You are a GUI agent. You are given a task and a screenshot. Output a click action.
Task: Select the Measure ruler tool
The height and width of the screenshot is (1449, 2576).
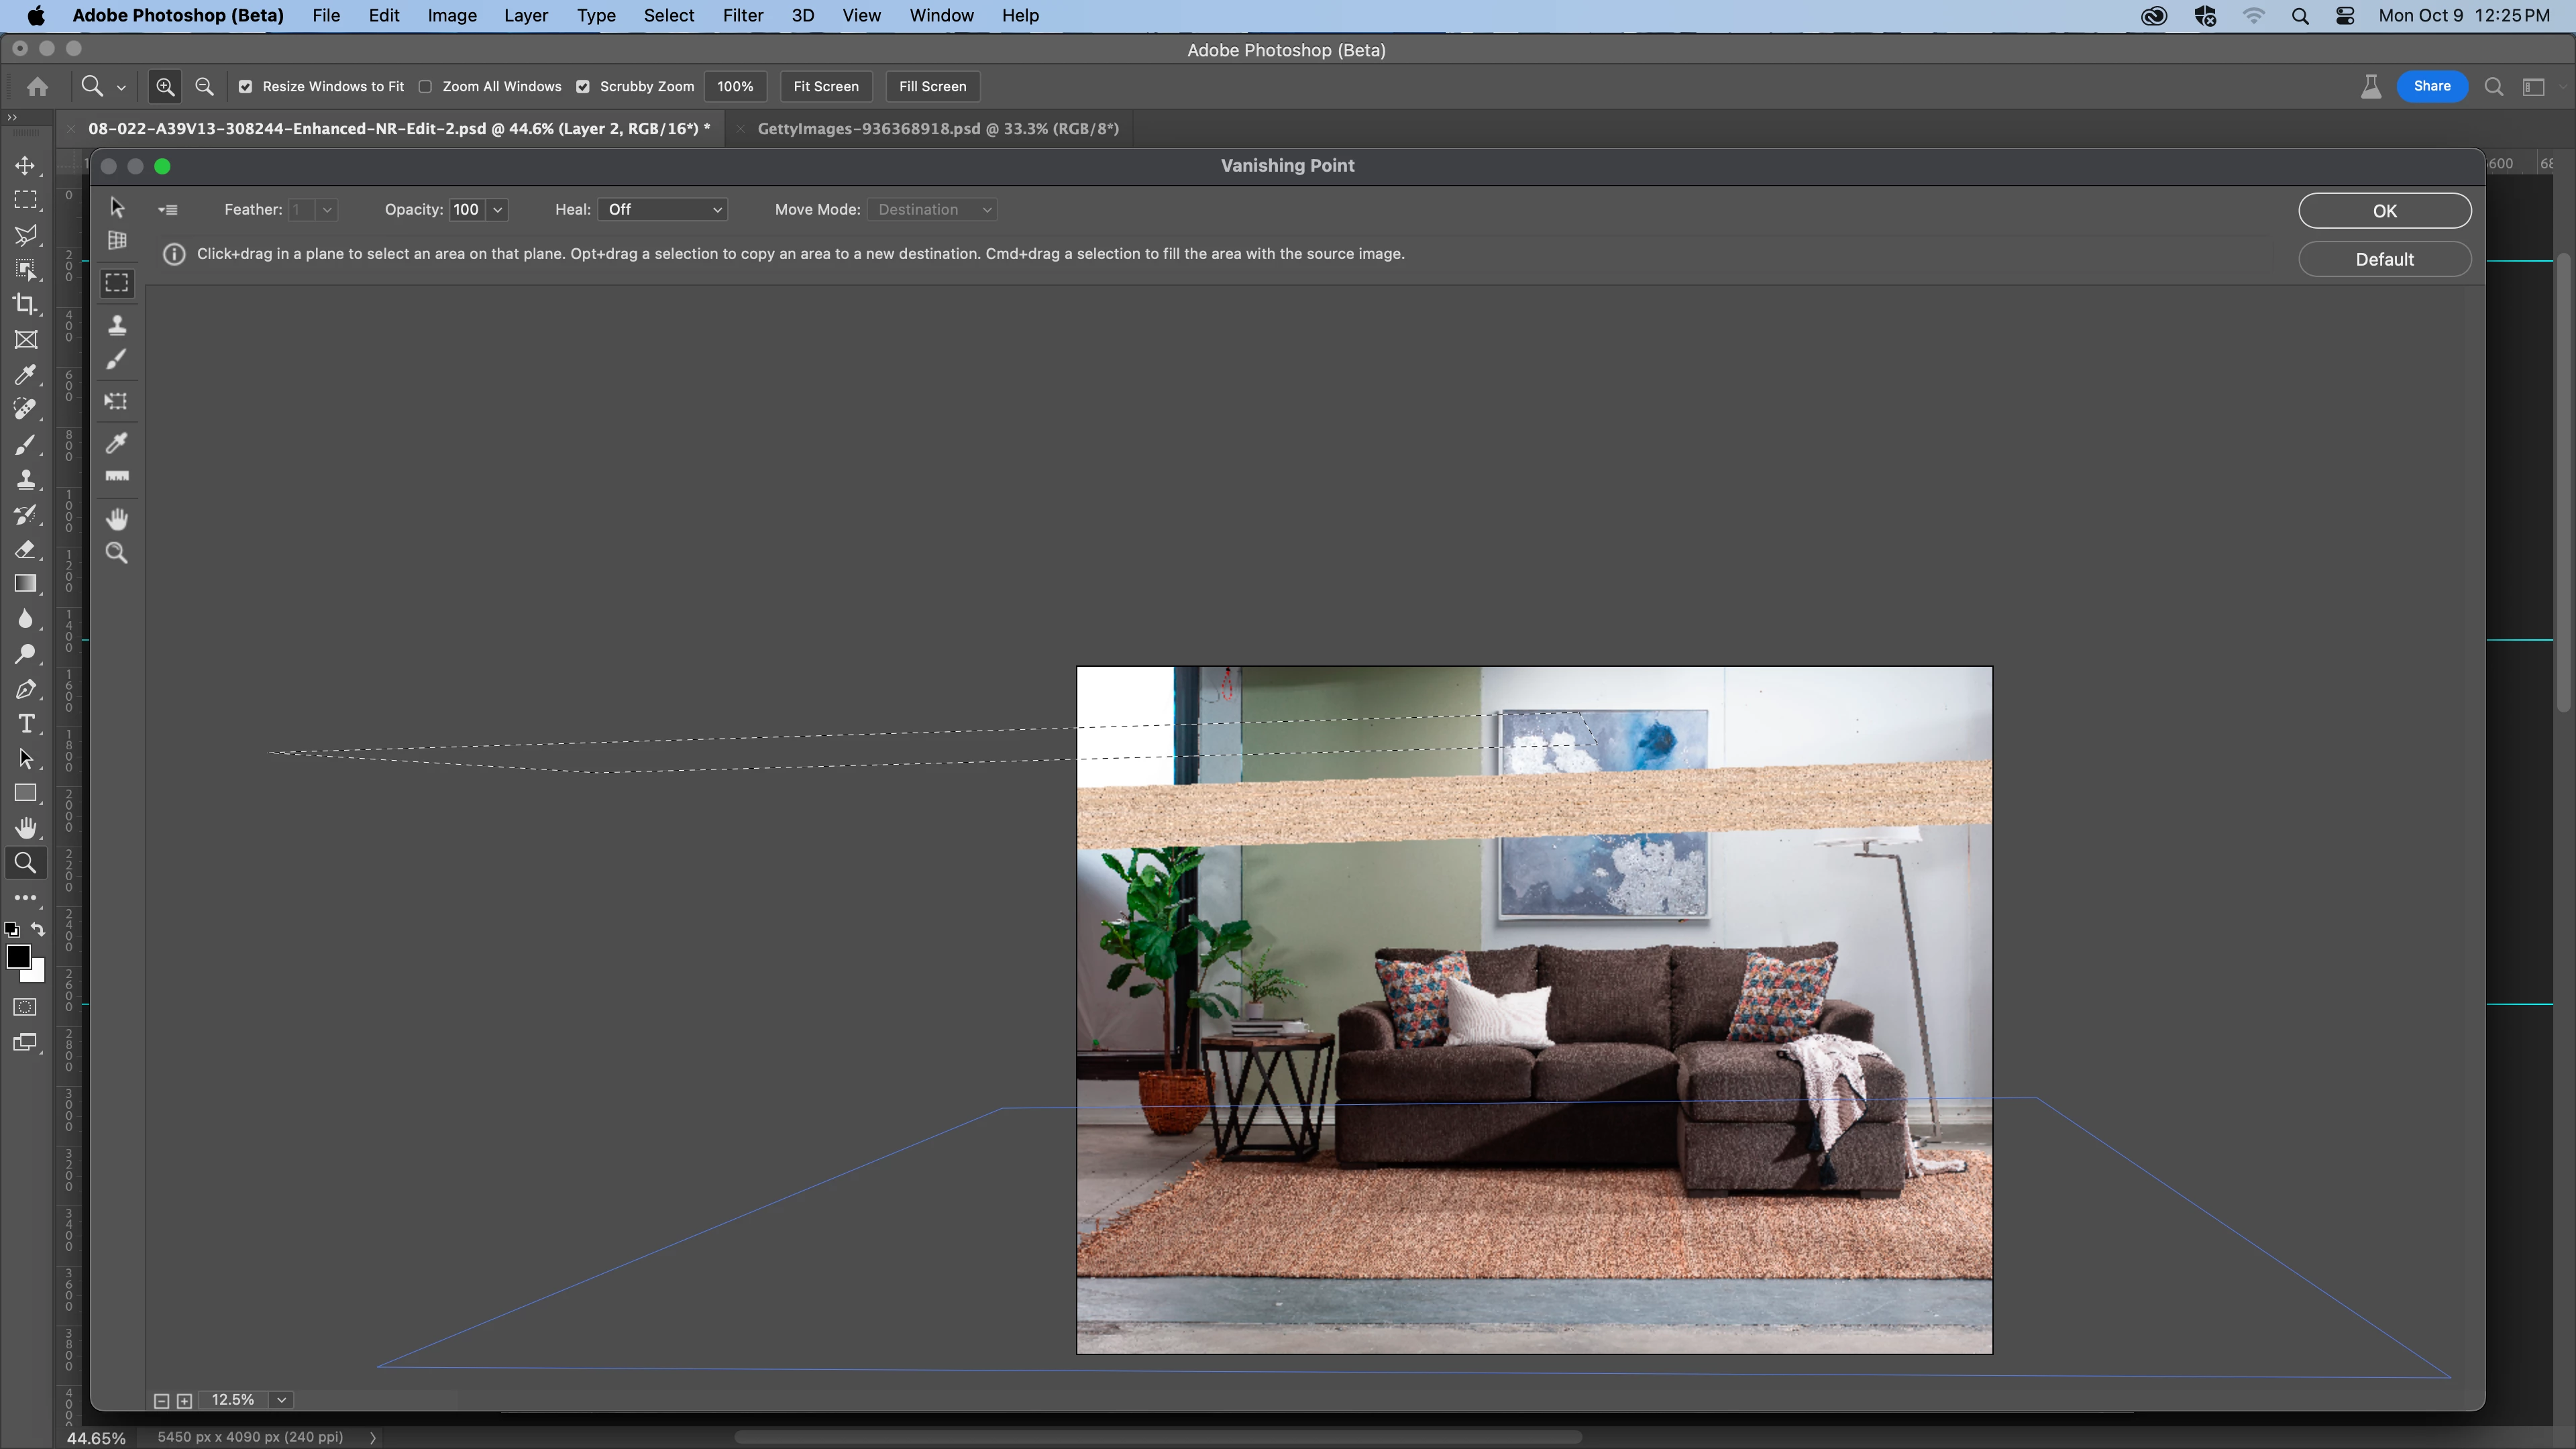pyautogui.click(x=117, y=477)
